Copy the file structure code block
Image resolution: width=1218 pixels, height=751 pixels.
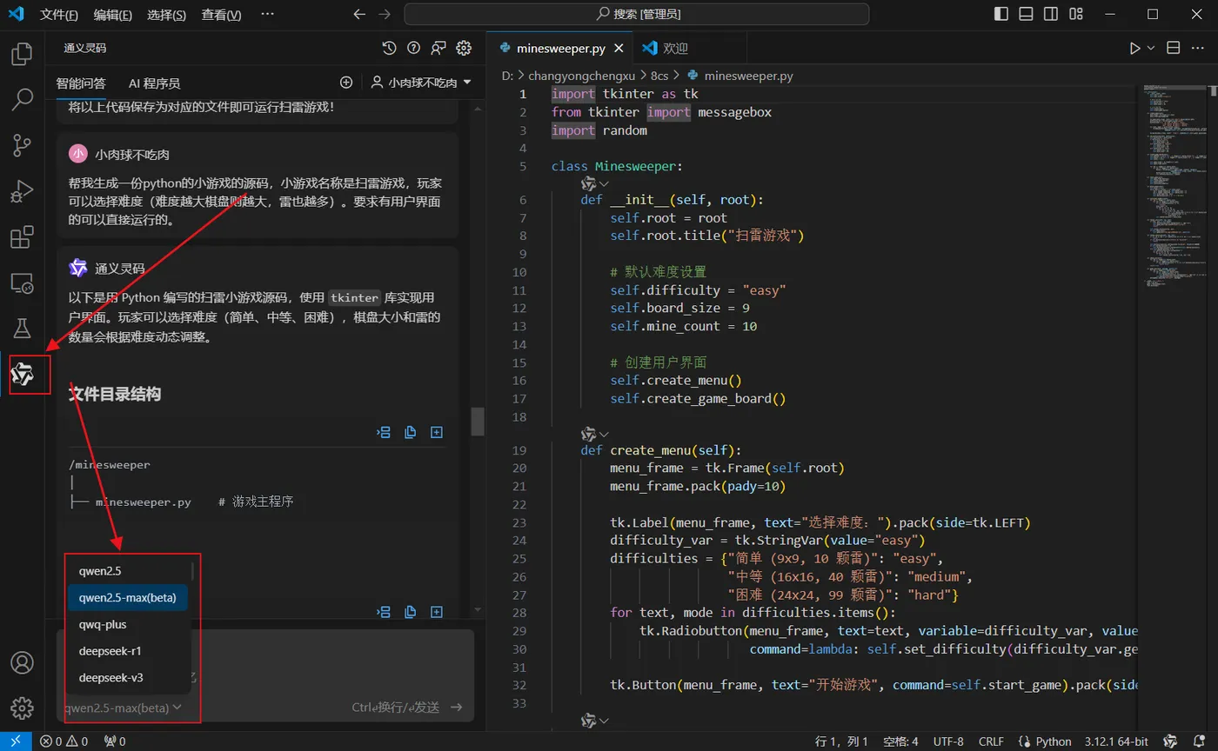[x=411, y=432]
